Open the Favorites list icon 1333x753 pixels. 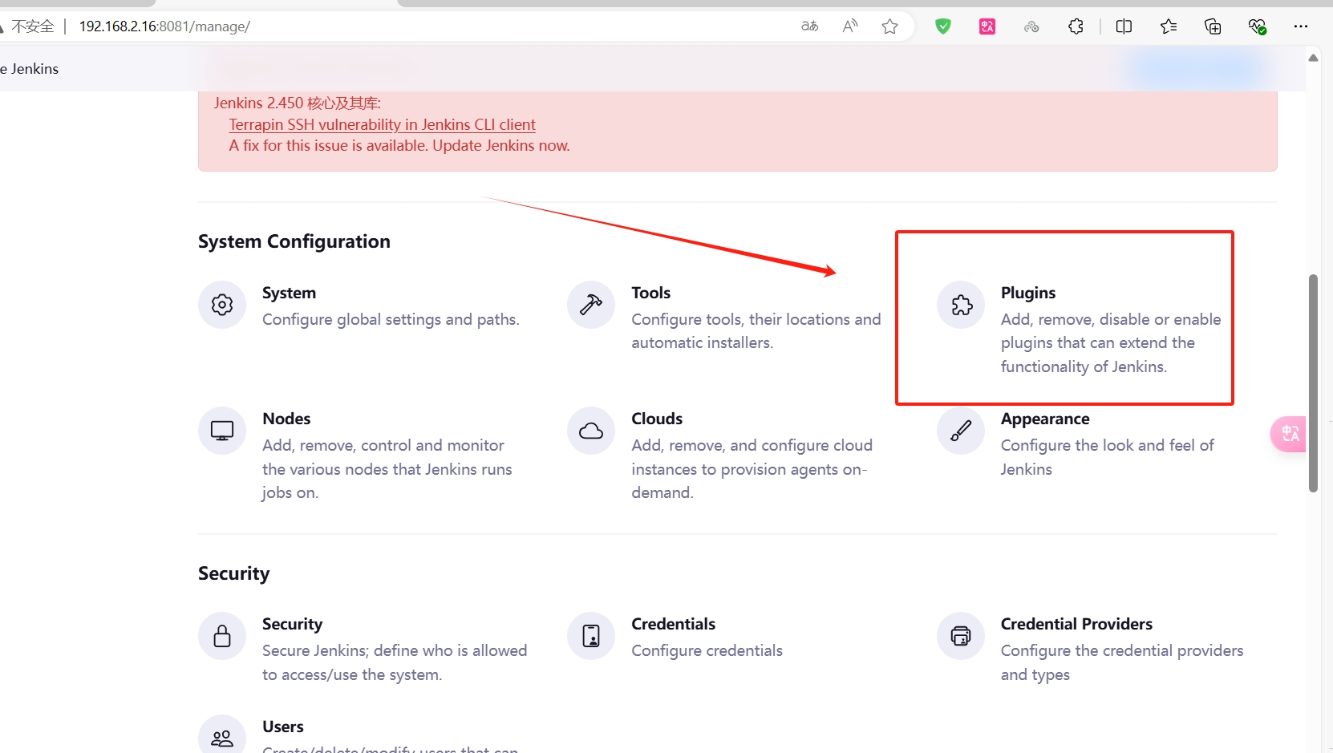(1169, 26)
